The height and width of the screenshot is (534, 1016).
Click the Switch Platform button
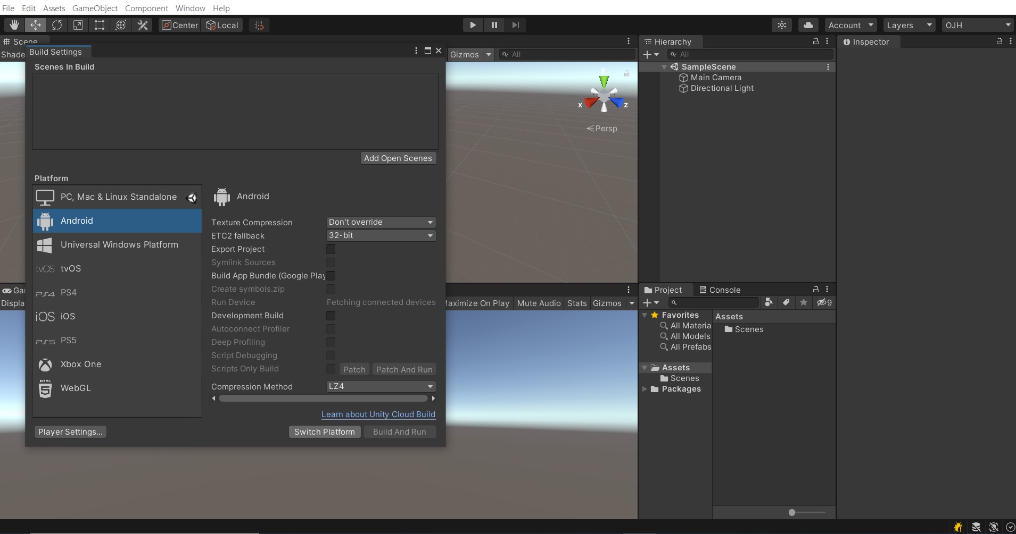click(325, 431)
